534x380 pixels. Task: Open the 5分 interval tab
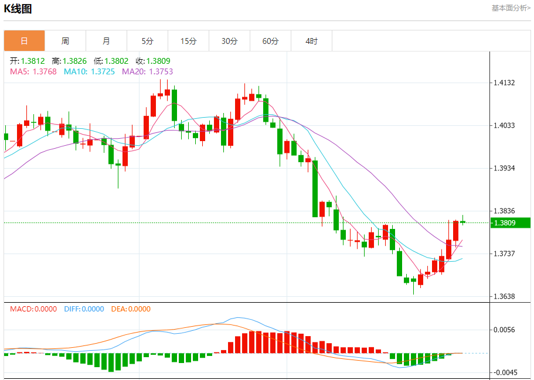pos(147,41)
